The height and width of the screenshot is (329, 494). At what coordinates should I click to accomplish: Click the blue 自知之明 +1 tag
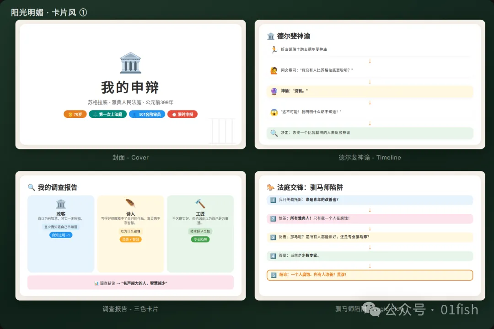[61, 235]
